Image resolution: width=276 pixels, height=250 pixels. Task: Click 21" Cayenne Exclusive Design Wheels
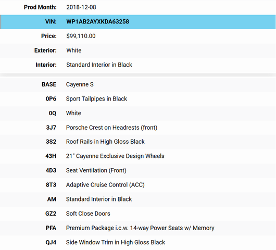pyautogui.click(x=115, y=156)
